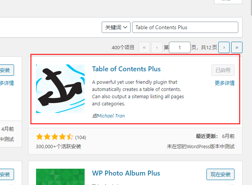The height and width of the screenshot is (185, 252).
Task: Click the (104) rating count
Action: 81,137
